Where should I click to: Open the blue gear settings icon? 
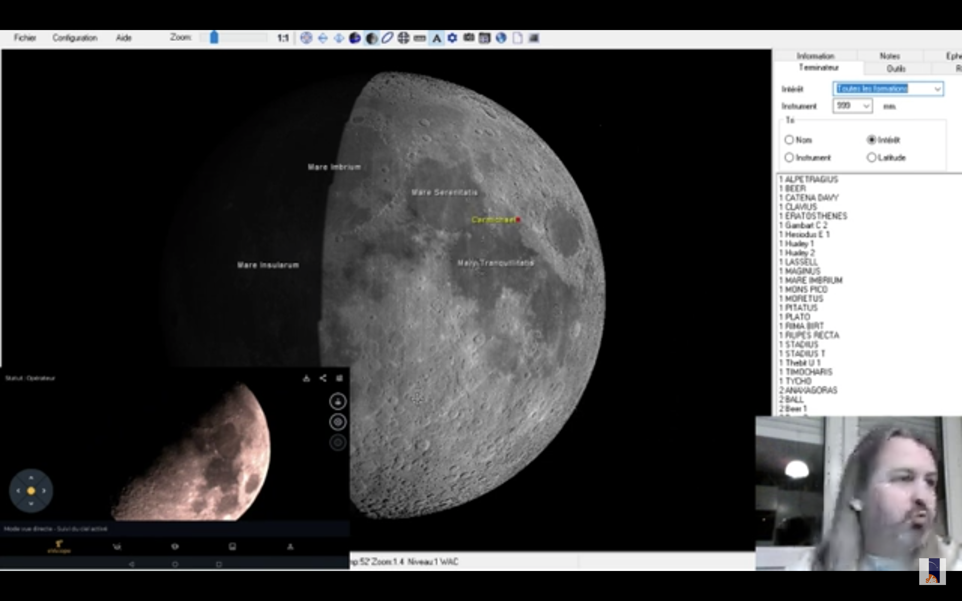click(452, 38)
